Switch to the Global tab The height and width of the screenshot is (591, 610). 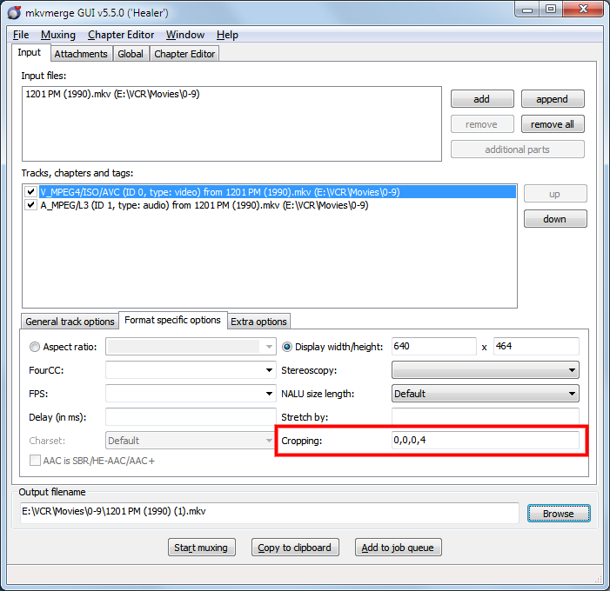(131, 54)
